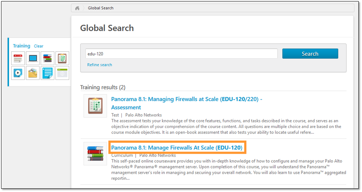Viewport: 362px width, 192px height.
Task: Filter training by laptop online class icon
Action: pyautogui.click(x=33, y=58)
